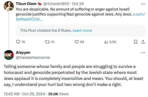The height and width of the screenshot is (97, 148).
Task: Visit the @richards1052 handle
Action: pos(56,4)
